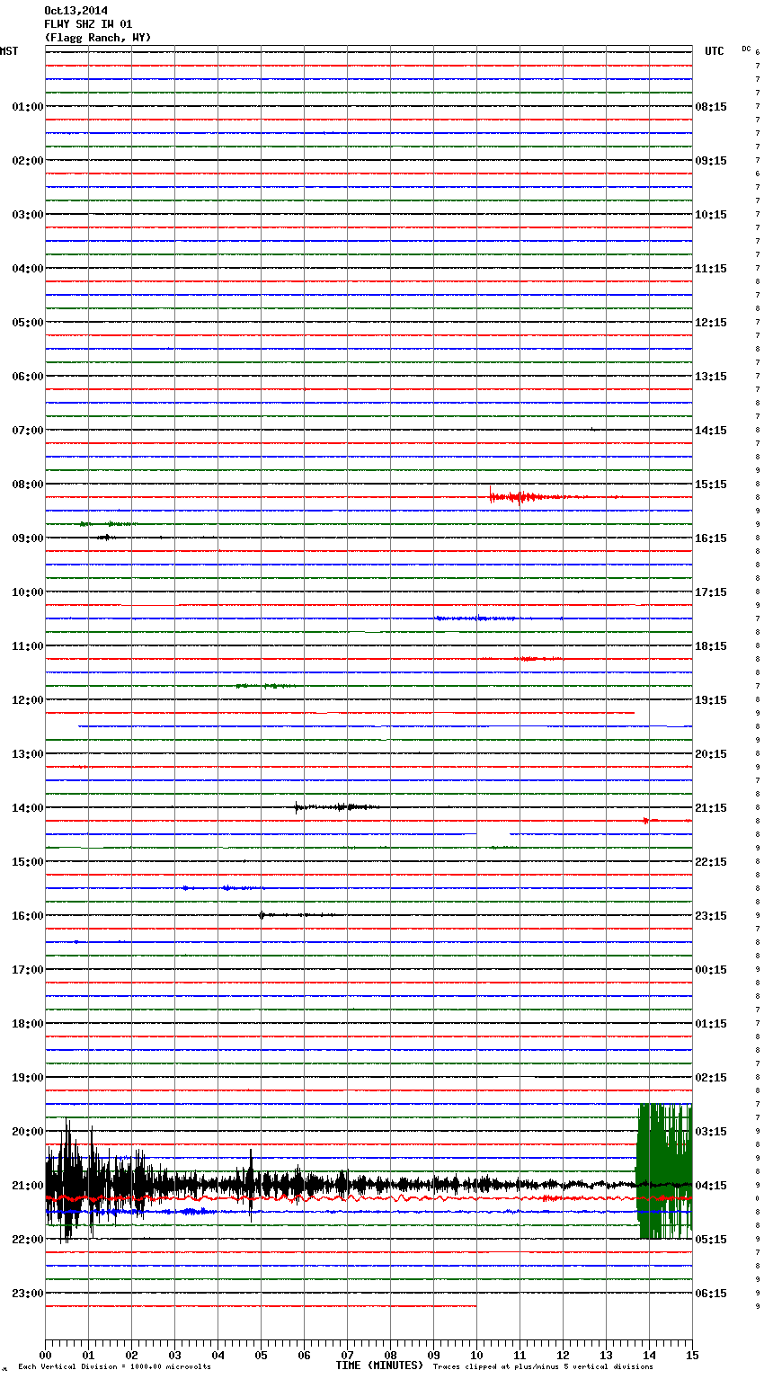Click the black seismic event on the 14:00 trace
Viewport: 764px width, 1379px height.
337,807
